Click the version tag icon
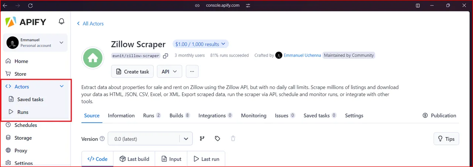The image size is (473, 167). pos(217,139)
